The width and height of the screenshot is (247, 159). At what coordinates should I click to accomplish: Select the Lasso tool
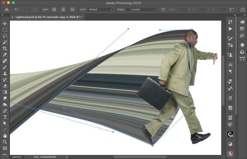pos(5,36)
